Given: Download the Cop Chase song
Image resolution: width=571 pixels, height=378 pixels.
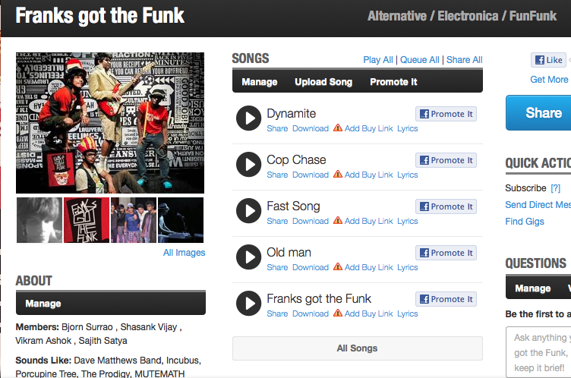Looking at the screenshot, I should [x=311, y=175].
